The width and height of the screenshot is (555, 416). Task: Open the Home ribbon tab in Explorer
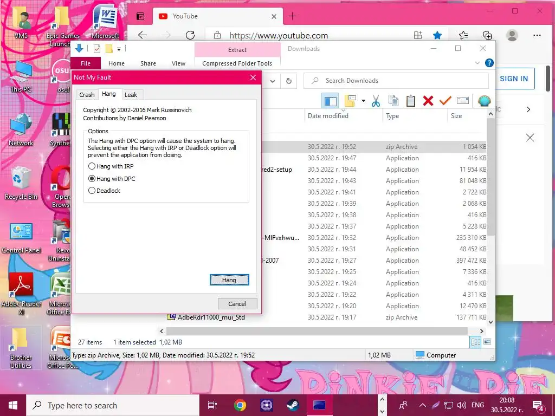click(x=117, y=63)
